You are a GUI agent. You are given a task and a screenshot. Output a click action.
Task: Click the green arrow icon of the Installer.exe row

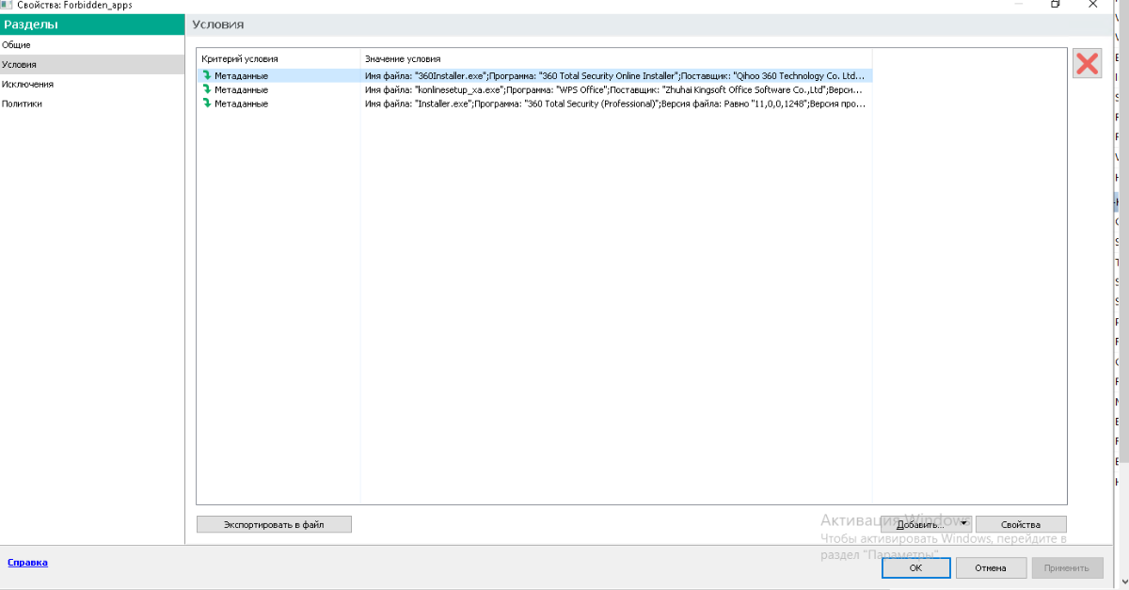(x=206, y=104)
